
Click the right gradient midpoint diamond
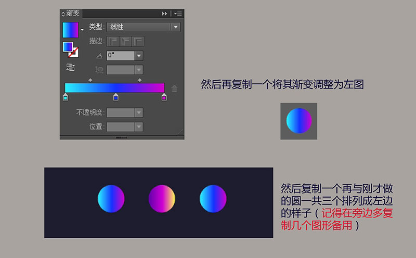point(139,80)
